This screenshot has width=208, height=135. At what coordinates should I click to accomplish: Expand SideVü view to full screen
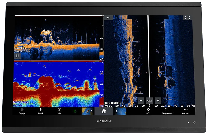[187, 18]
